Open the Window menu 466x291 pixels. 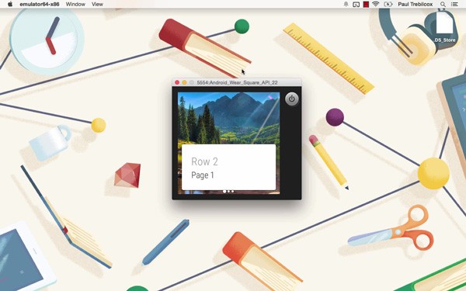click(75, 4)
